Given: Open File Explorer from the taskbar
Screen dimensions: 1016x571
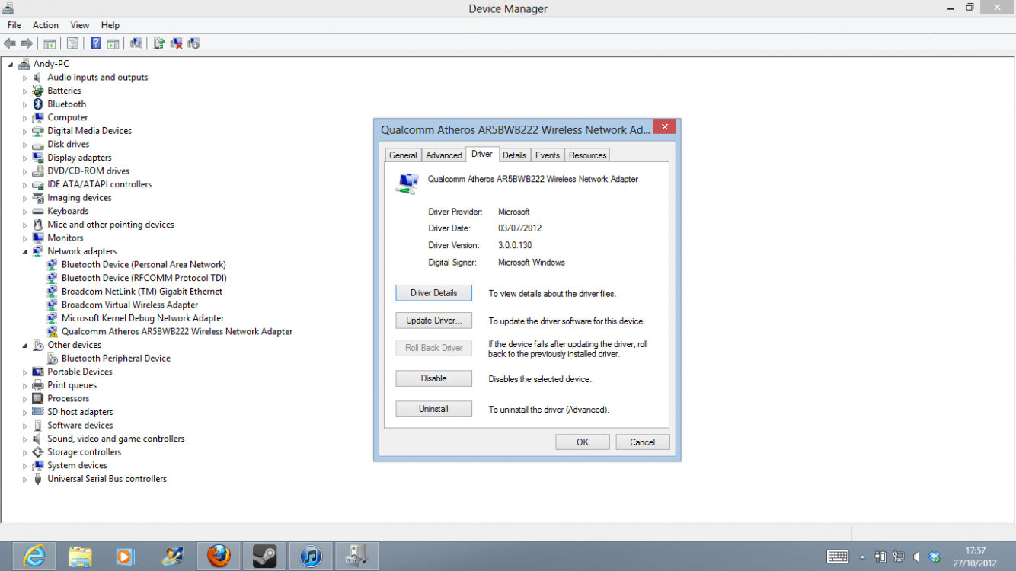Looking at the screenshot, I should tap(80, 557).
